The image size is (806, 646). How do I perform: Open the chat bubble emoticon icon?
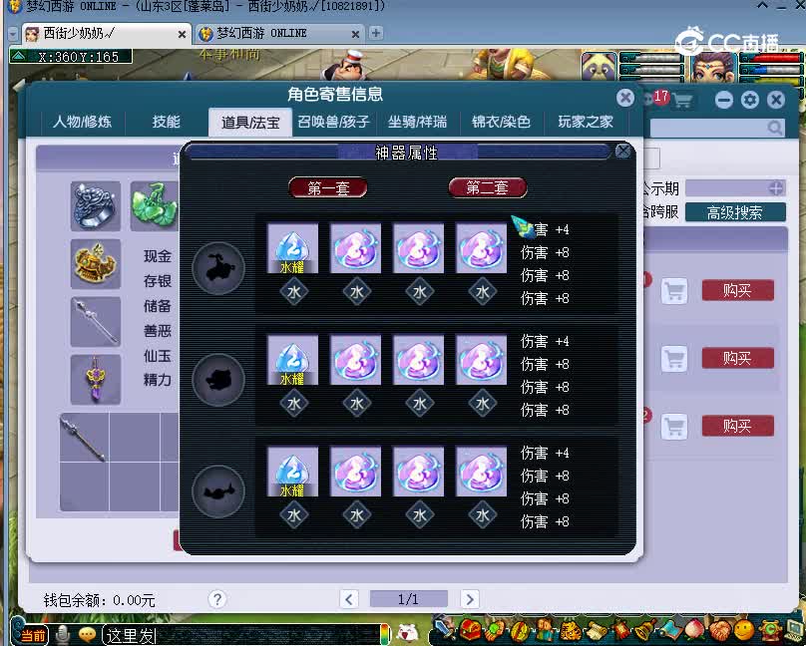pos(88,636)
